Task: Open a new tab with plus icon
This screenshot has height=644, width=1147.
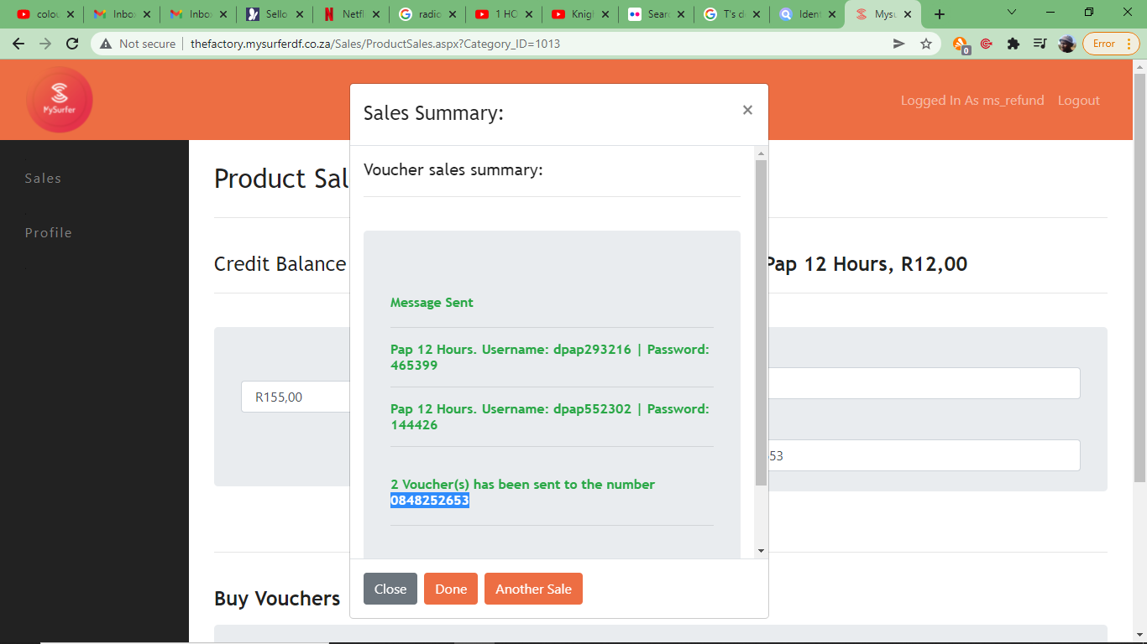Action: pyautogui.click(x=940, y=14)
